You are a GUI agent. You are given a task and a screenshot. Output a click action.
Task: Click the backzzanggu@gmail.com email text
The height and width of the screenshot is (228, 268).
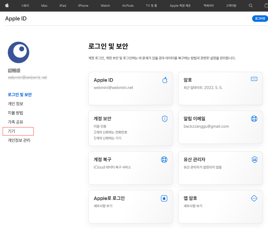coord(206,126)
